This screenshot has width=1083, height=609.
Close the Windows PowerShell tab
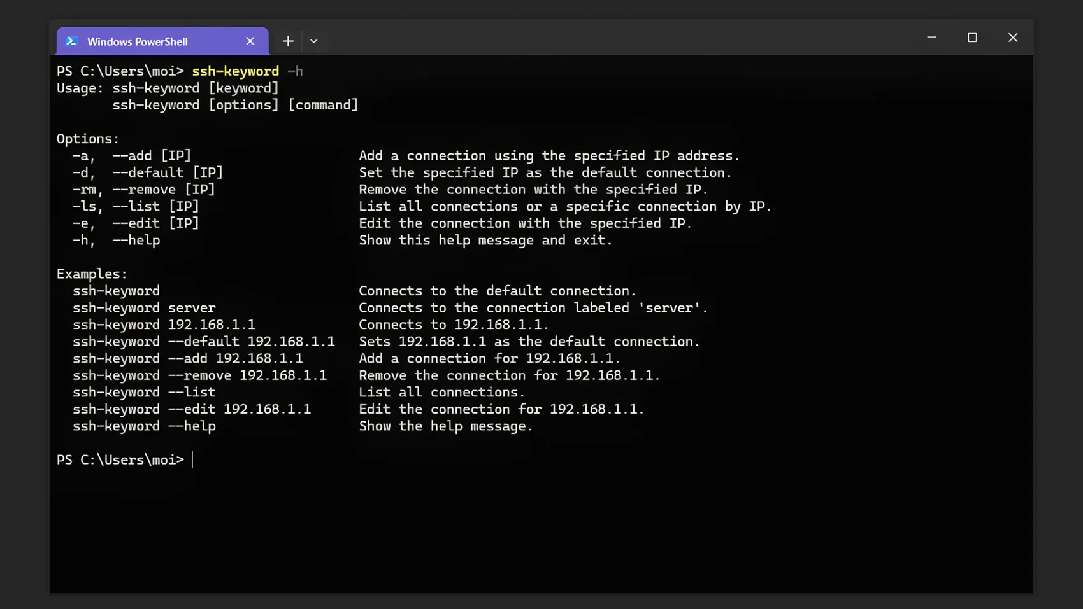click(x=250, y=41)
